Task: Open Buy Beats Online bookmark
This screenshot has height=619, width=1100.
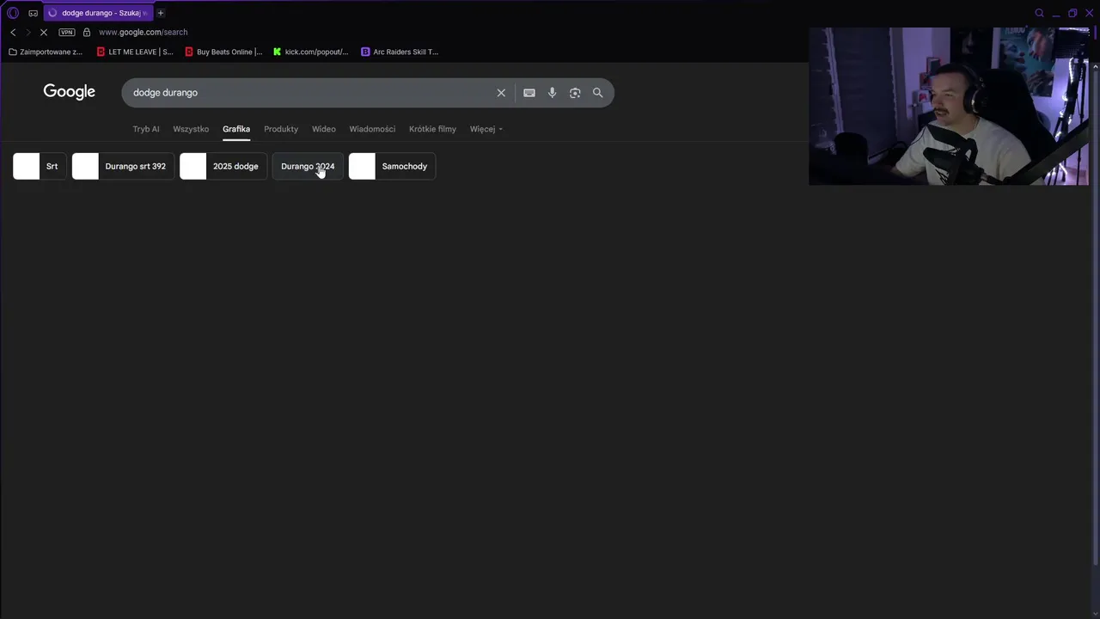Action: [223, 52]
